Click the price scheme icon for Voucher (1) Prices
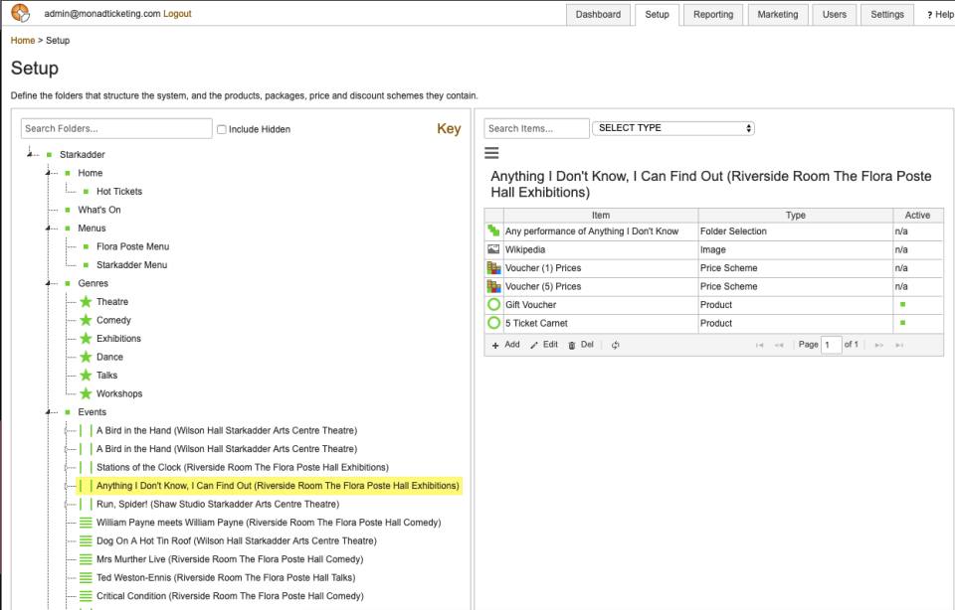This screenshot has height=610, width=955. [x=493, y=267]
